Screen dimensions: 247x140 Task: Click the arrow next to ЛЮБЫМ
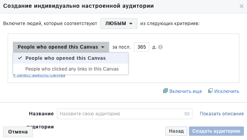coord(130,24)
